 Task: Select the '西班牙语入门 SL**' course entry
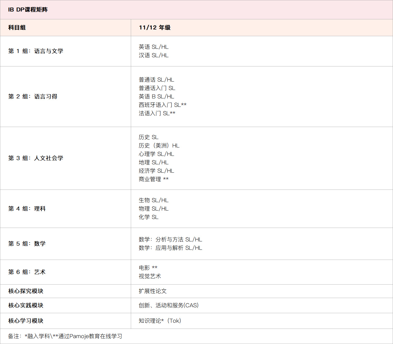point(162,105)
